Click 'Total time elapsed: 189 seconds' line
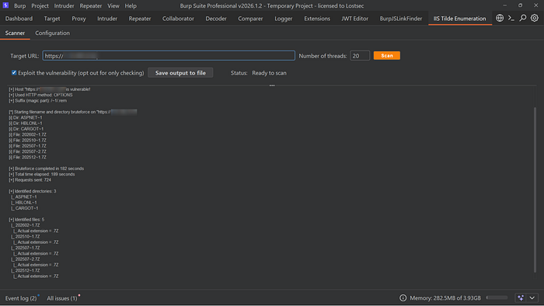 tap(42, 174)
